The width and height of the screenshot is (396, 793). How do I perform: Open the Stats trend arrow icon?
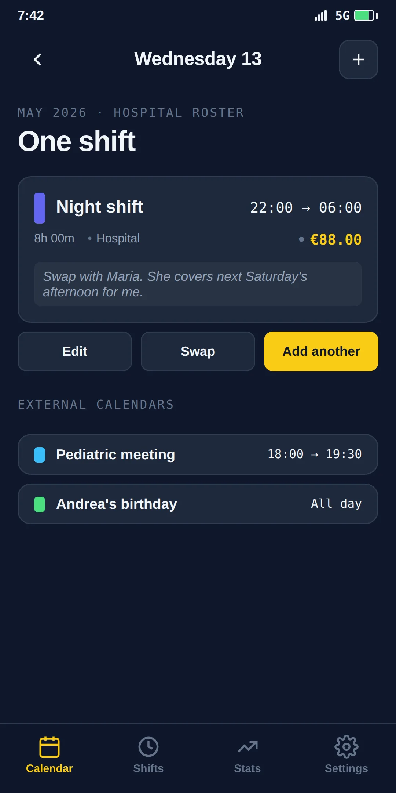click(247, 747)
